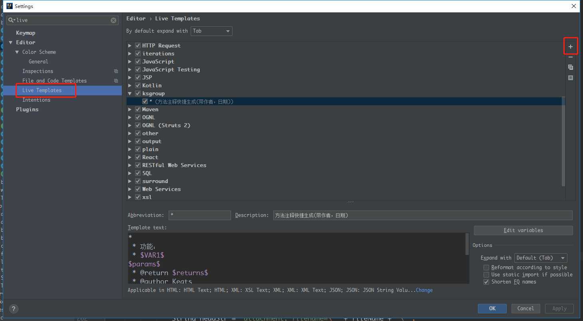Click the copy icon beside File and Code Templates
The height and width of the screenshot is (321, 583).
(116, 81)
